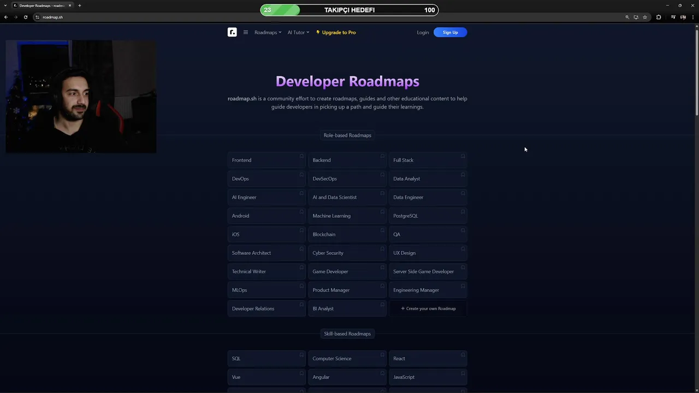Click the browser forward arrow
The width and height of the screenshot is (699, 393).
[16, 17]
